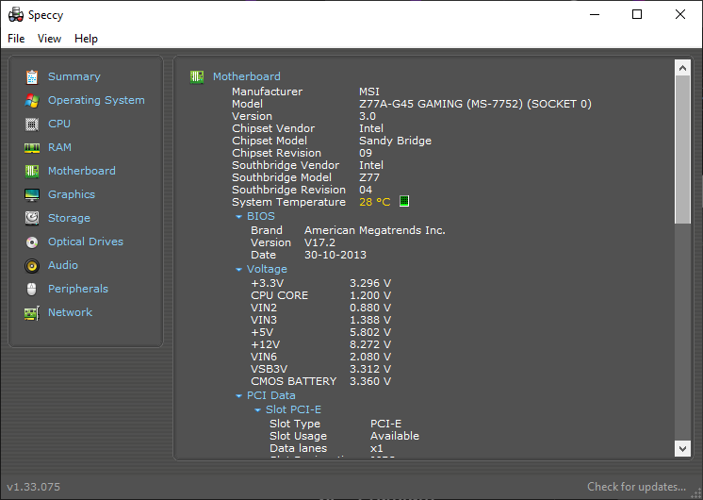Click the scrollbar down arrow
Viewport: 703px width, 500px height.
click(683, 448)
